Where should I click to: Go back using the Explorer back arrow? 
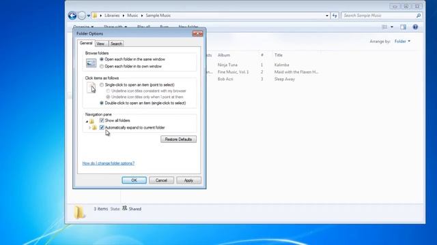pos(72,16)
